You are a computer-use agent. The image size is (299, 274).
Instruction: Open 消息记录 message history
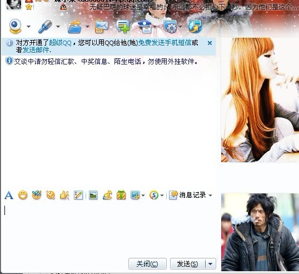tap(188, 195)
